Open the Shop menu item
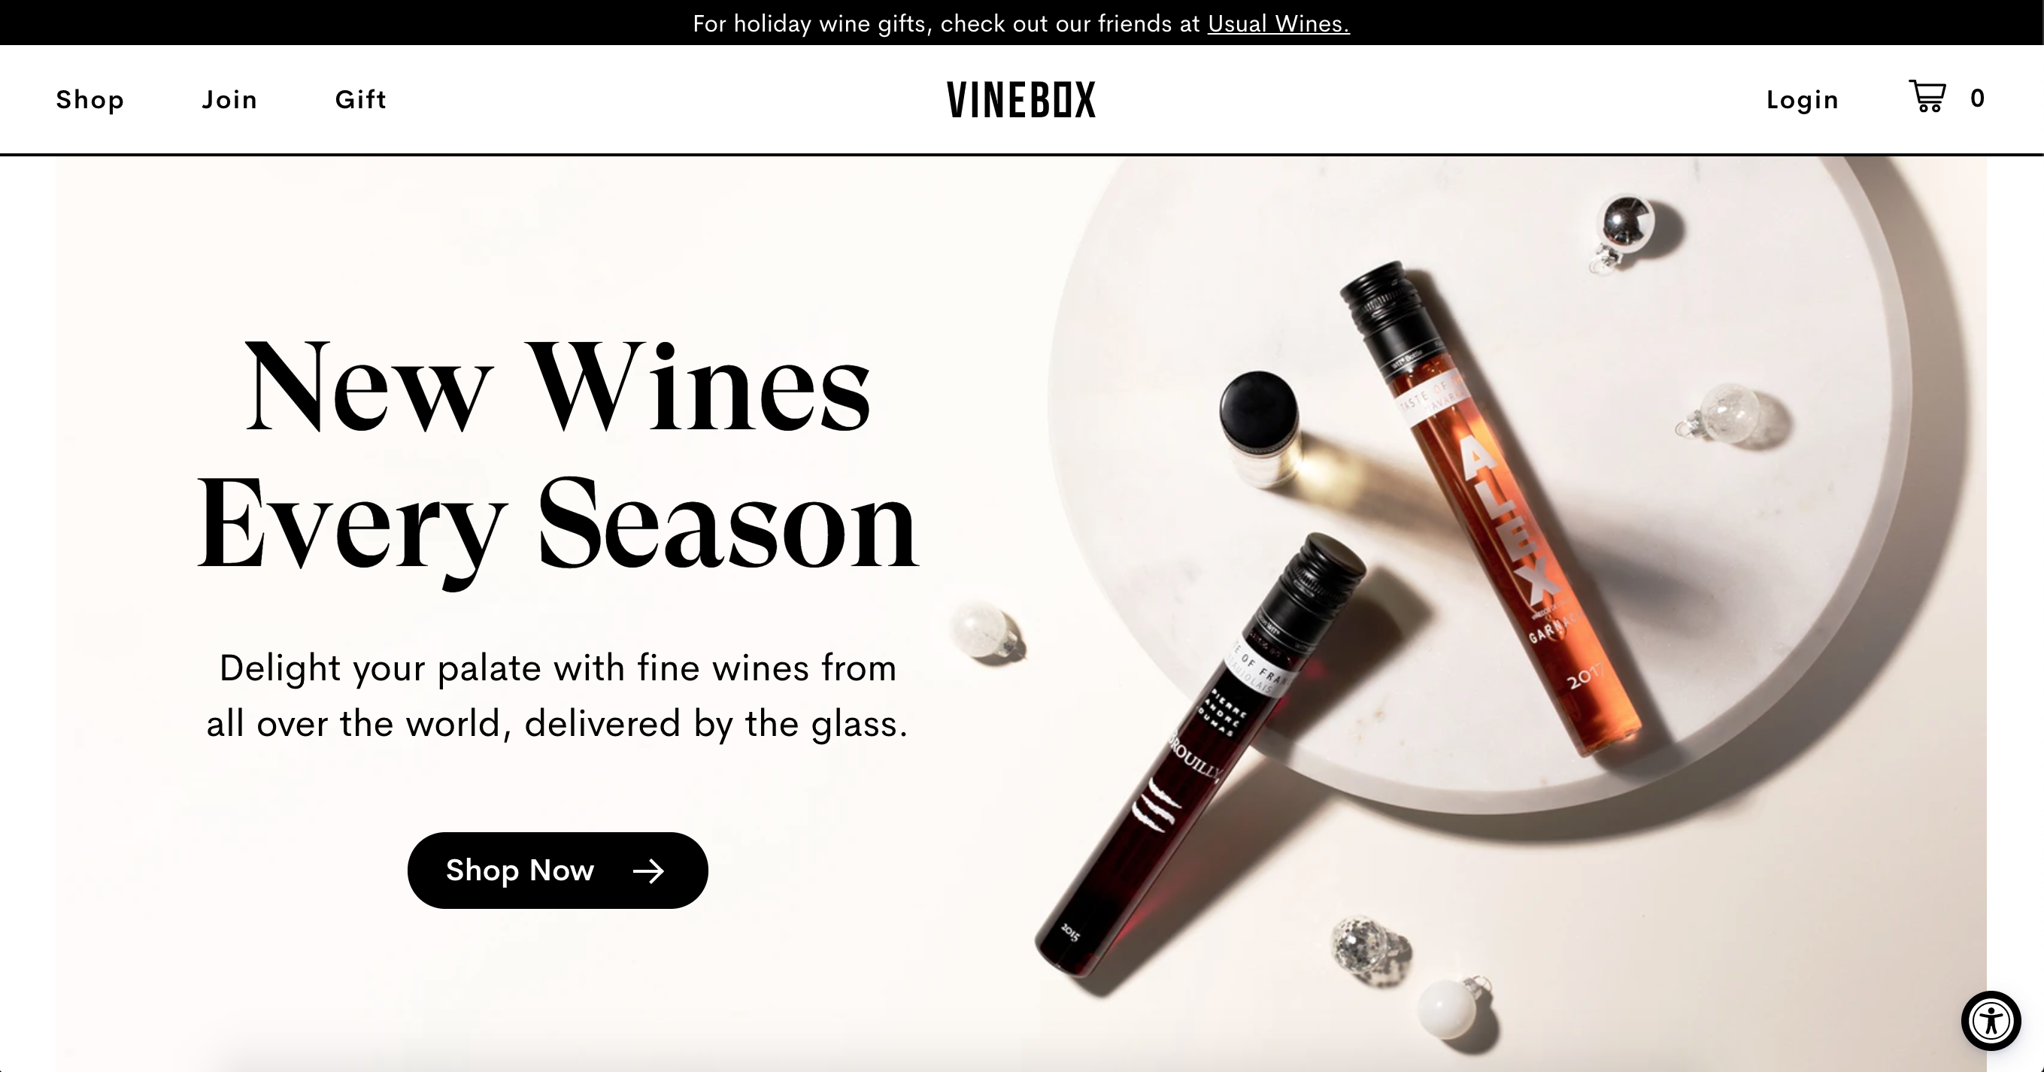Screen dimensions: 2044x1072 [x=89, y=100]
